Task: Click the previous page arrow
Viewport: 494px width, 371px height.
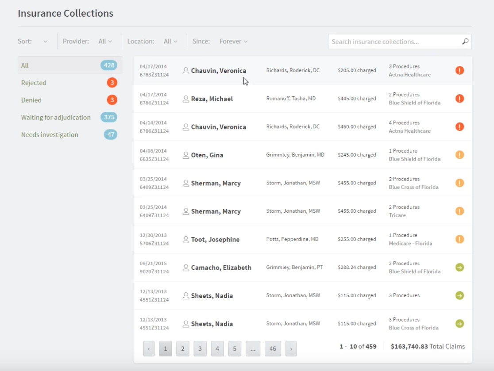Action: pos(149,348)
